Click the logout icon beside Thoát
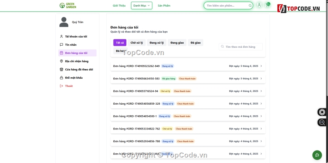 point(61,86)
